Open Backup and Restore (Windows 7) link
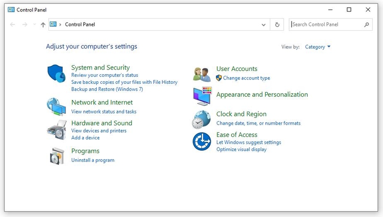 (x=107, y=89)
